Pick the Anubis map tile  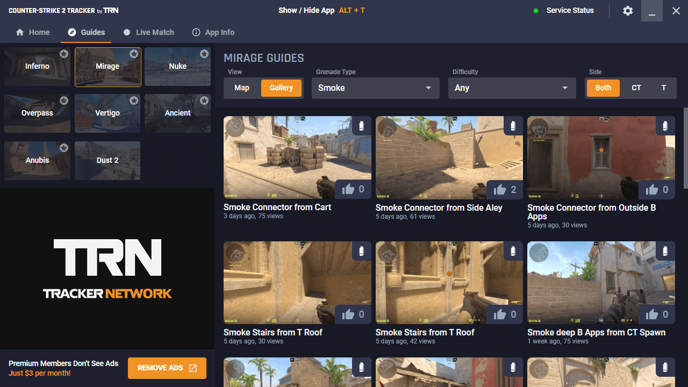tap(37, 161)
